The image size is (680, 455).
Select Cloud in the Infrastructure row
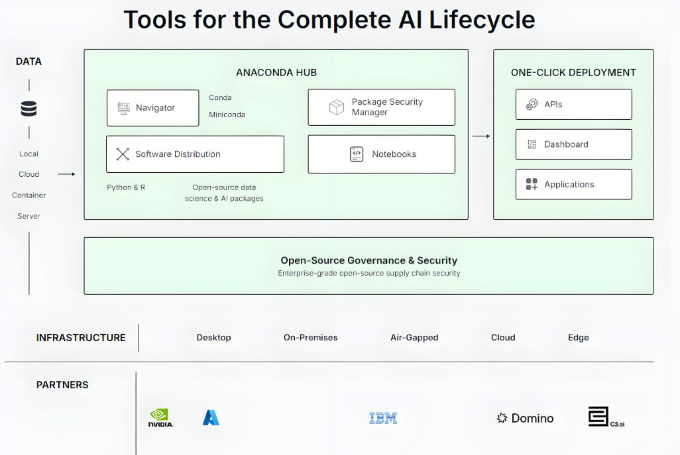click(x=503, y=338)
